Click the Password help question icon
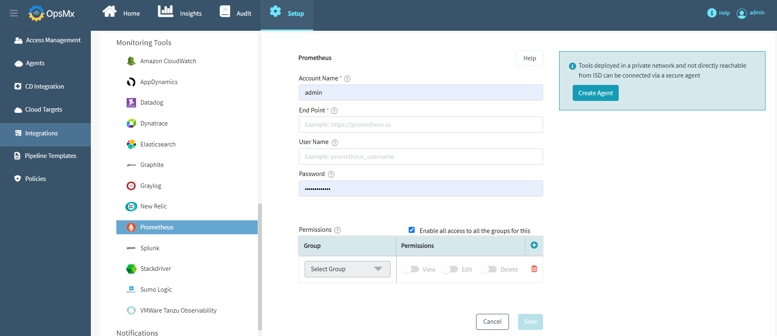Viewport: 777px width, 336px height. coord(331,174)
